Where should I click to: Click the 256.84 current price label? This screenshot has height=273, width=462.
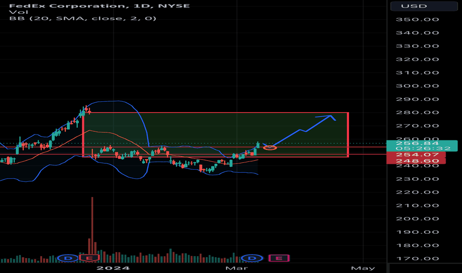[417, 143]
